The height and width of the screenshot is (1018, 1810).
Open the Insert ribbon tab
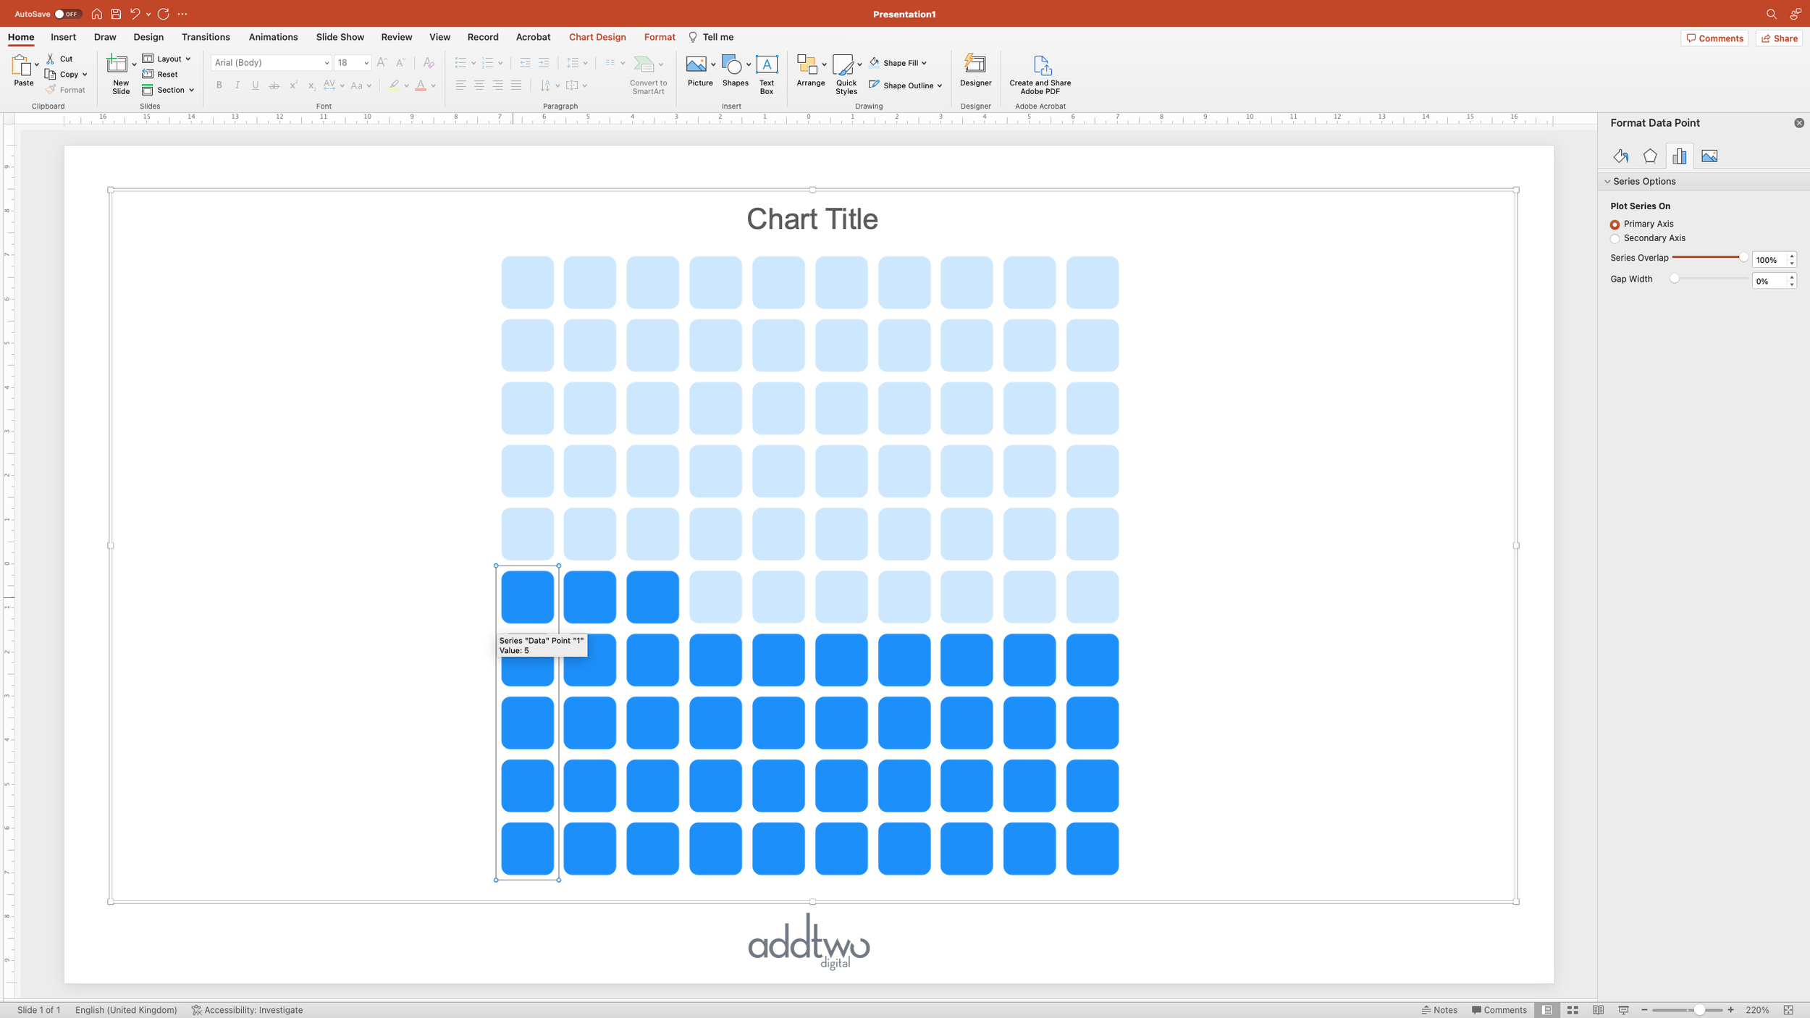pos(63,37)
